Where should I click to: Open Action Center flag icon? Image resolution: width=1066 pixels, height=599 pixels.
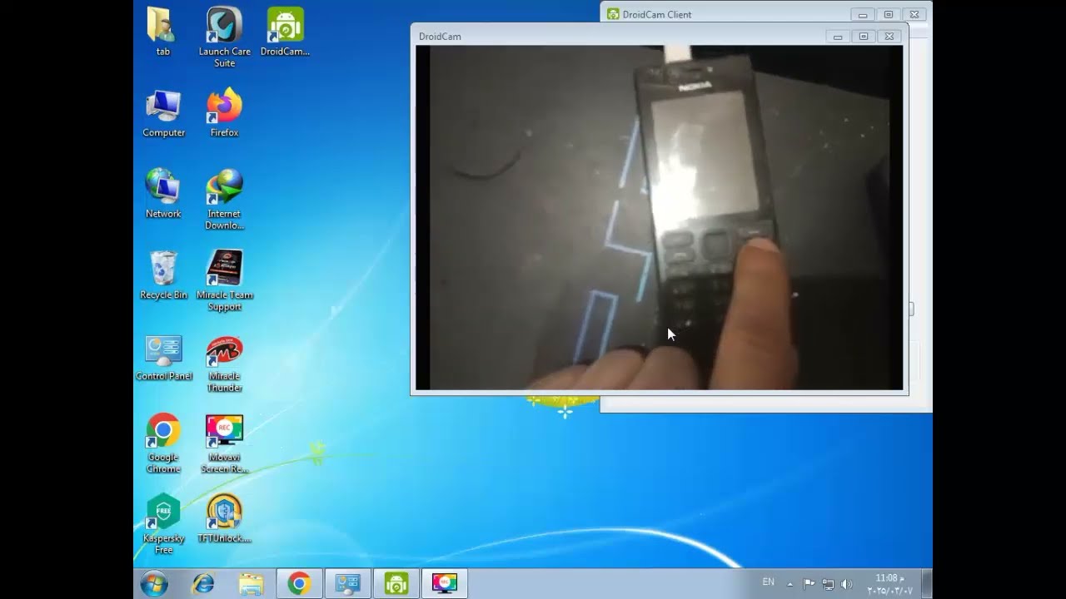[809, 584]
